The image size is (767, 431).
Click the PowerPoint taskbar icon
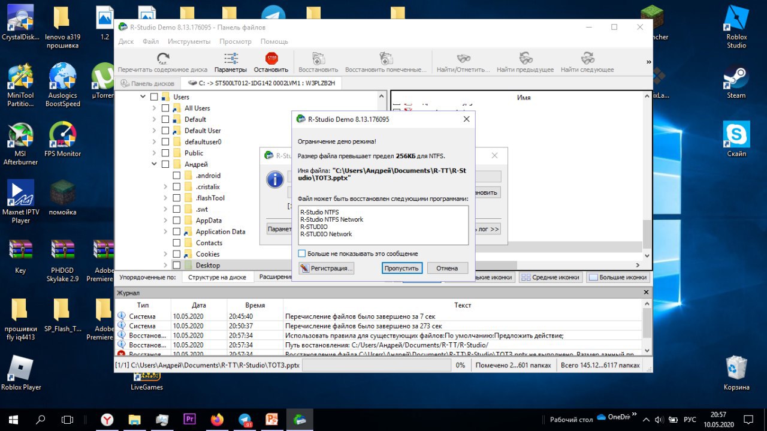272,419
